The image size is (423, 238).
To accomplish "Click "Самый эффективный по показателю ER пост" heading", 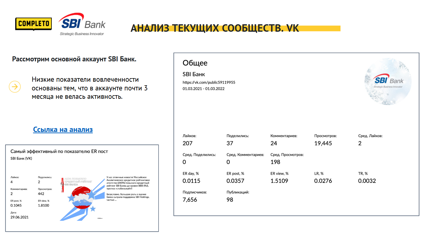I will pyautogui.click(x=59, y=151).
